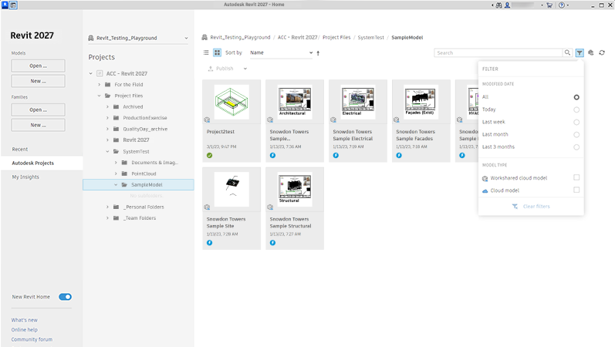The image size is (615, 347).
Task: Click the Revit home icon at top-left
Action: [13, 5]
